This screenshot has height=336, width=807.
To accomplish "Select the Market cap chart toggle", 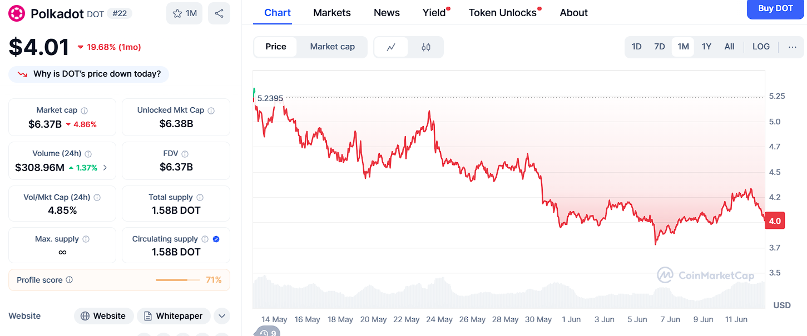I will [x=332, y=47].
